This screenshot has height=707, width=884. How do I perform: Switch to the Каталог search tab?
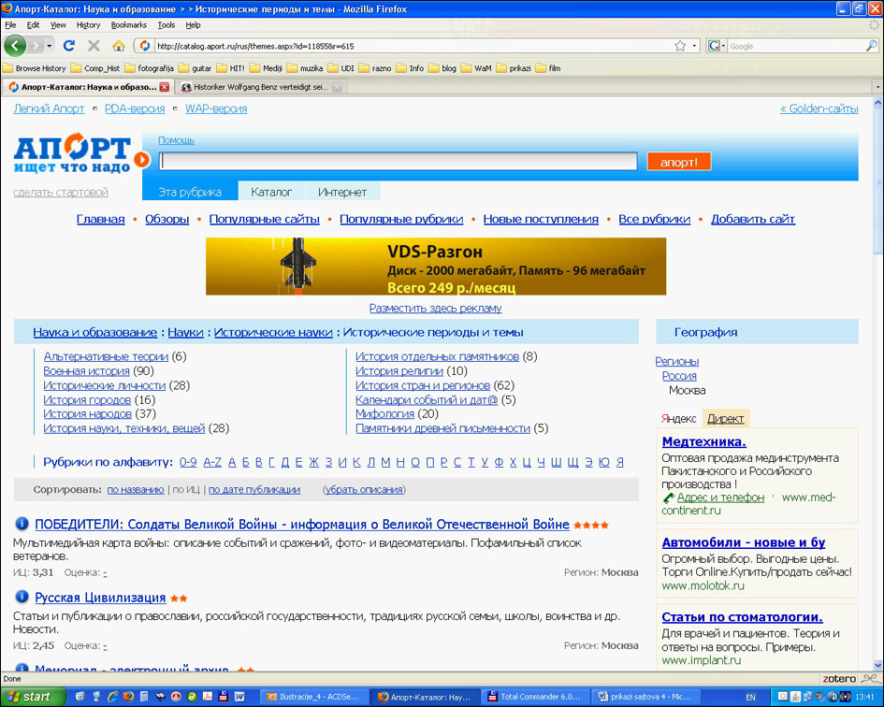271,192
